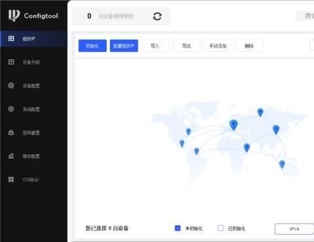This screenshot has width=314, height=242.
Task: Click the CGI协议 sidebar icon
Action: pos(11,179)
